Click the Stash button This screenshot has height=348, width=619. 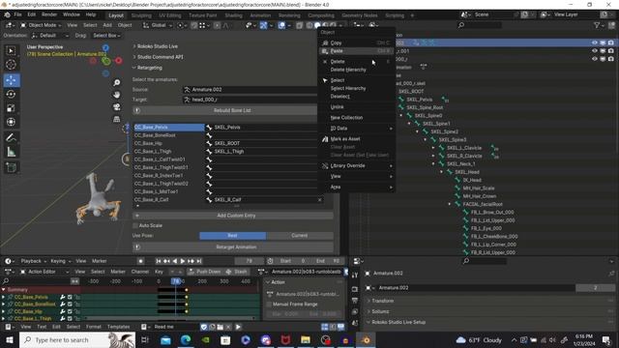point(236,272)
